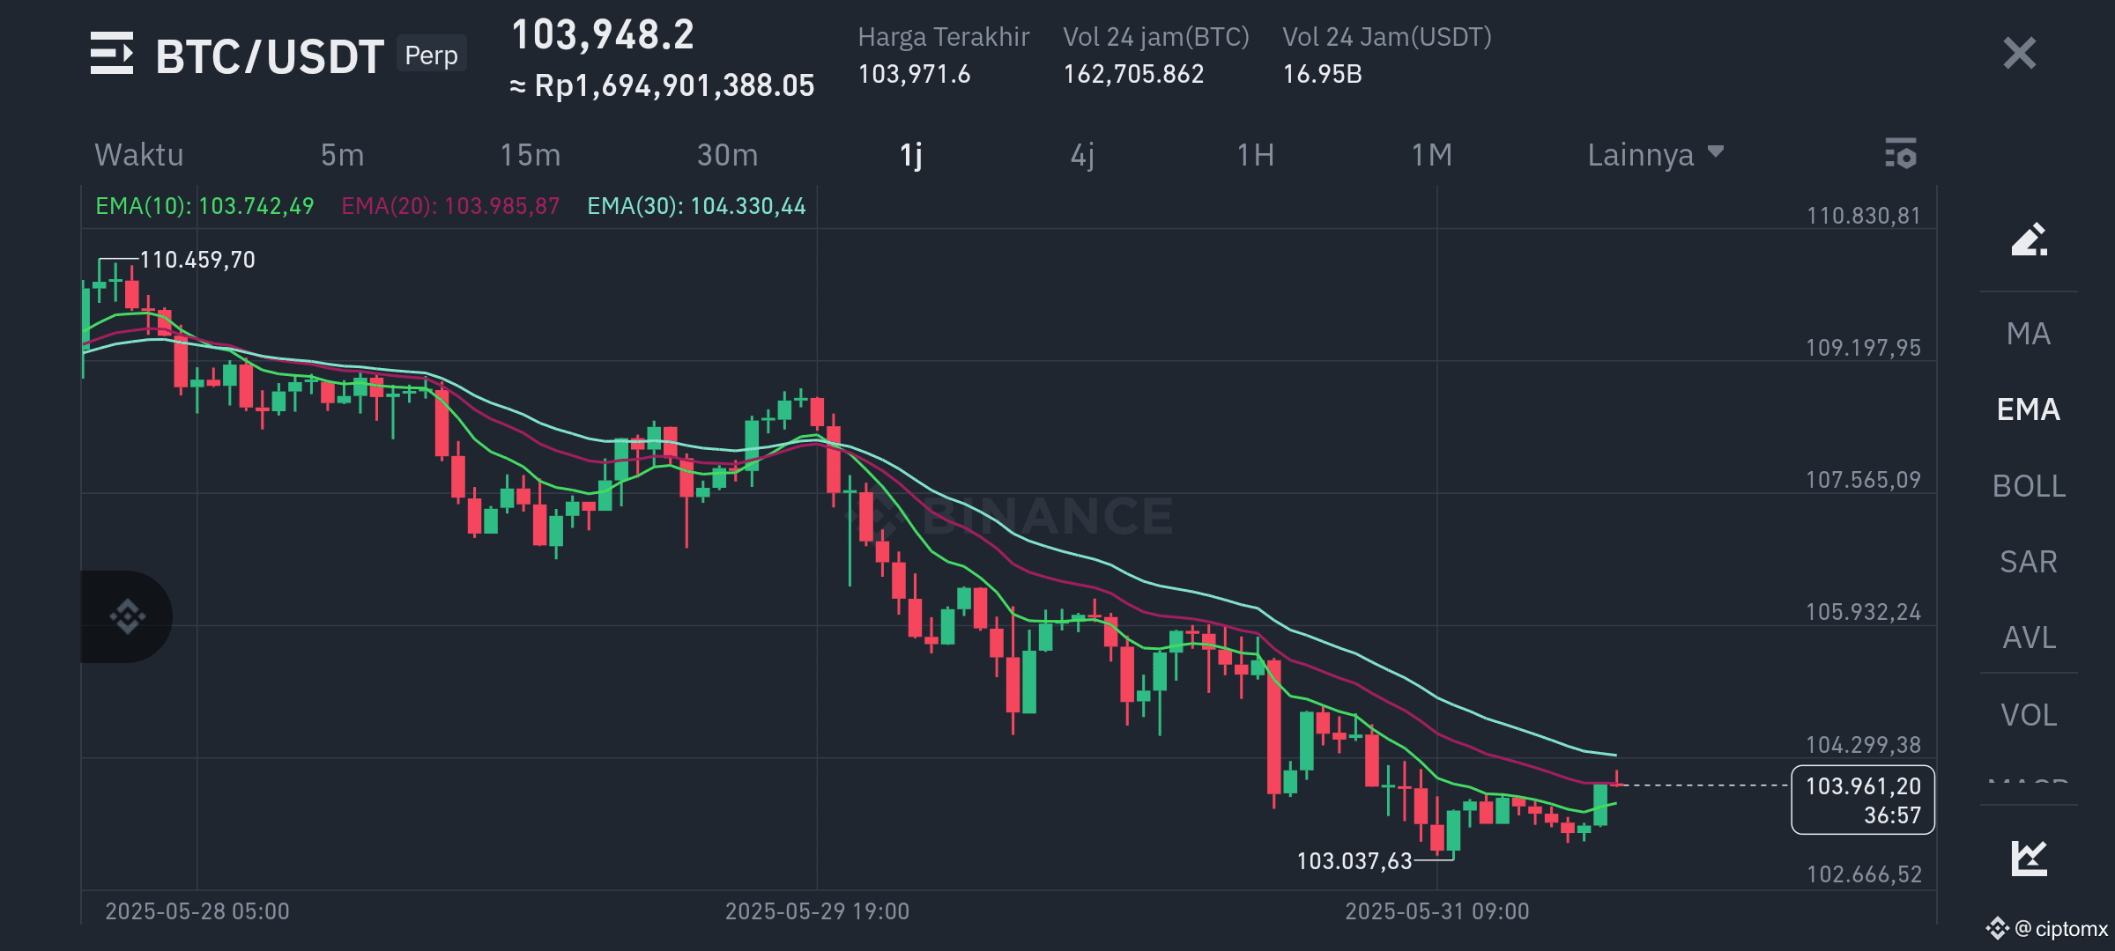
Task: Click the chart trend icon at bottom right
Action: (x=2028, y=858)
